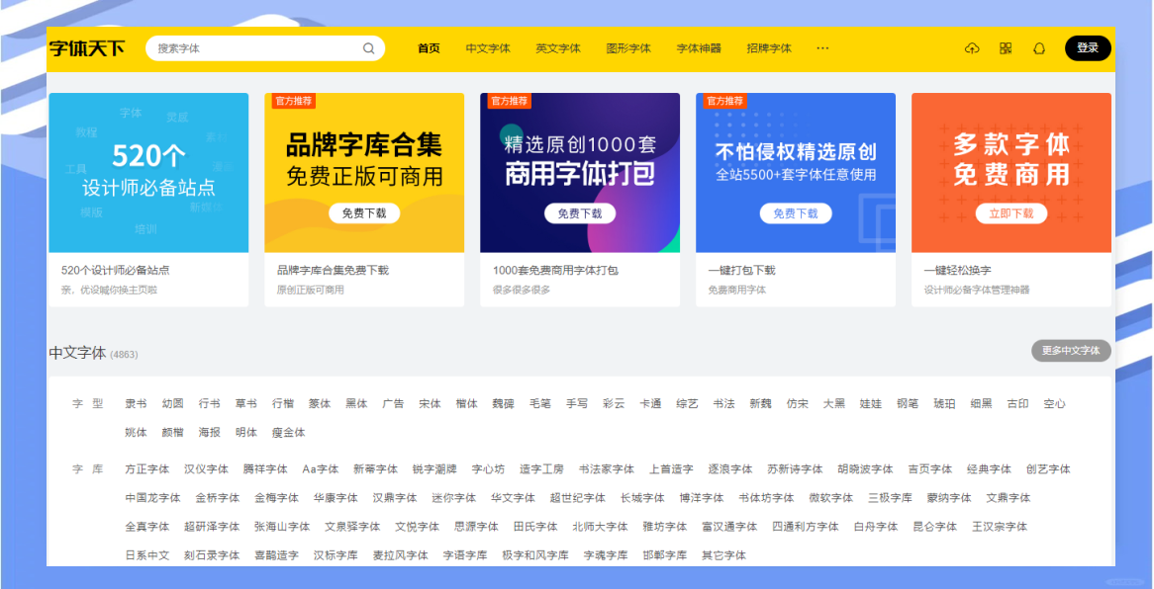Open the 方正字体 font library link

coord(147,469)
